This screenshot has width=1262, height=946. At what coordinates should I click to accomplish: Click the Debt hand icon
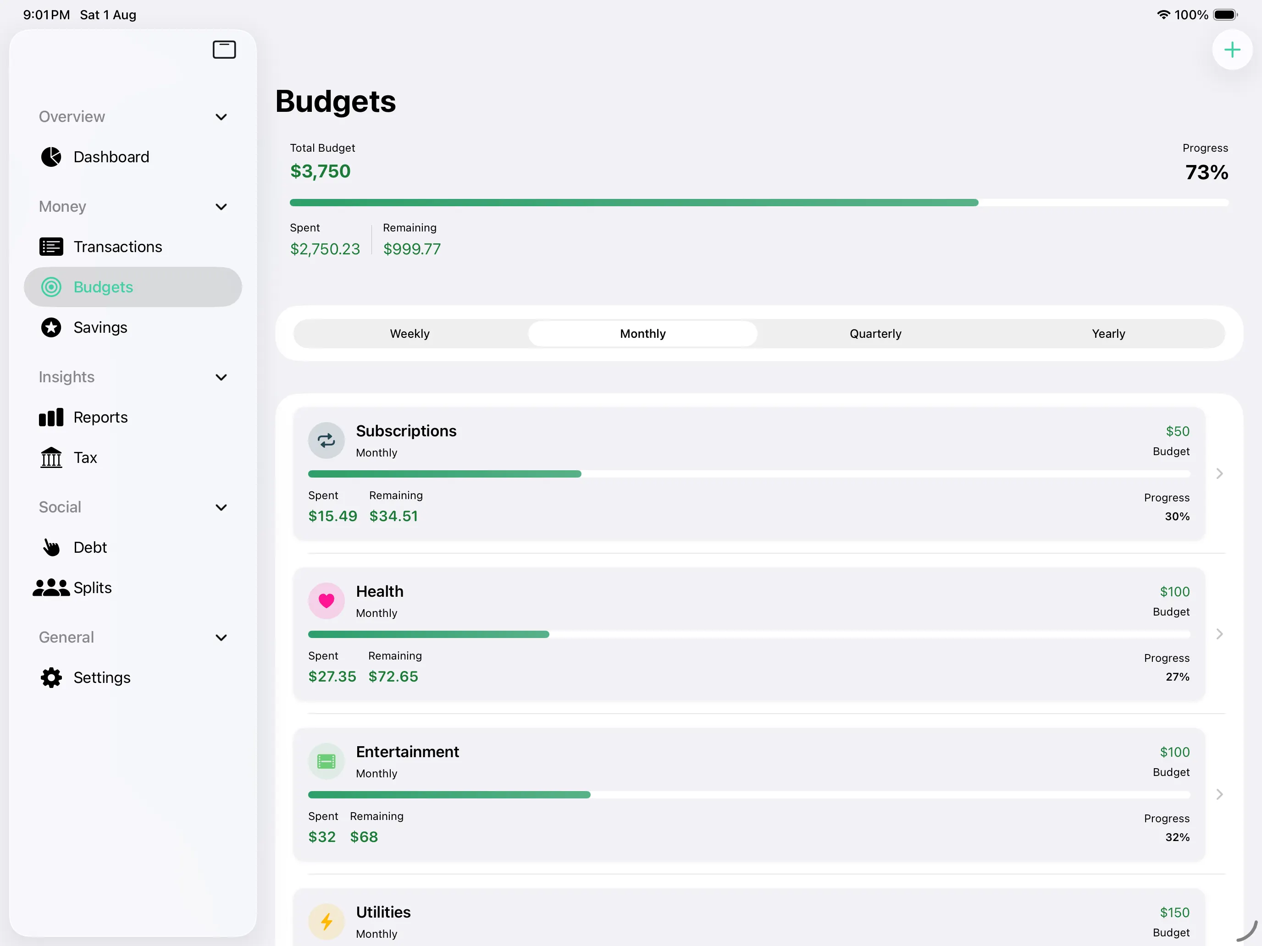[x=51, y=547]
